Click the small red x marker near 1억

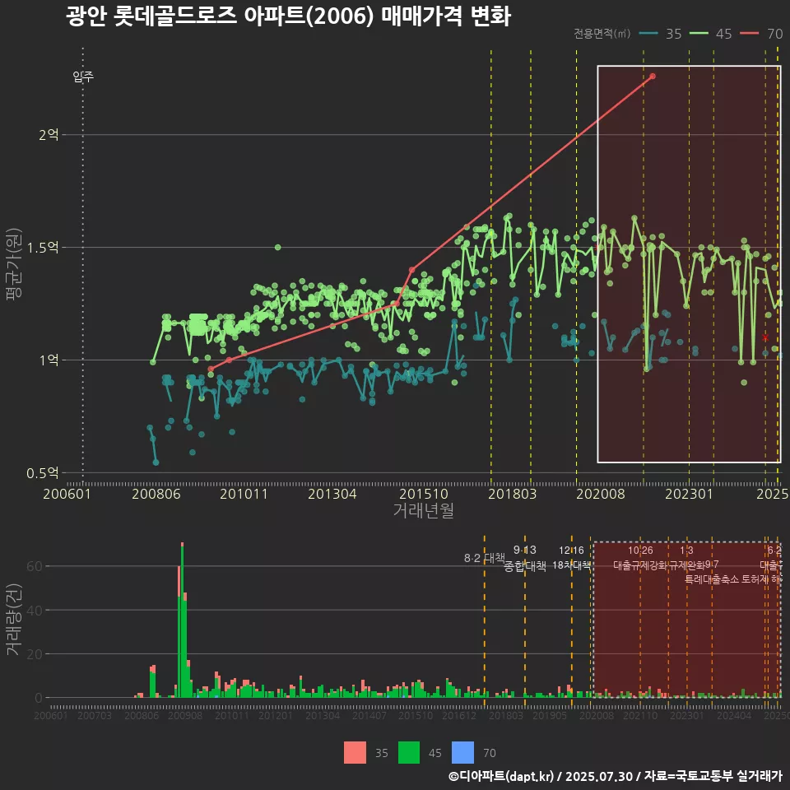click(765, 337)
